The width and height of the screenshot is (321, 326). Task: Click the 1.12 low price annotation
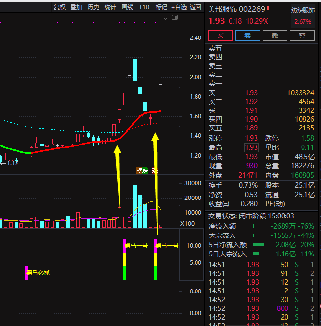(x=13, y=163)
